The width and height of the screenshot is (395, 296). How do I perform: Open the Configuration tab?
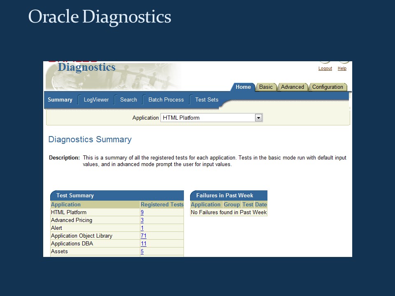[x=328, y=87]
